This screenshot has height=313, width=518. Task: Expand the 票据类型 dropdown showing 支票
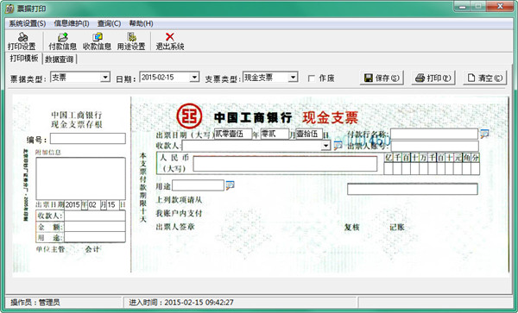[105, 78]
